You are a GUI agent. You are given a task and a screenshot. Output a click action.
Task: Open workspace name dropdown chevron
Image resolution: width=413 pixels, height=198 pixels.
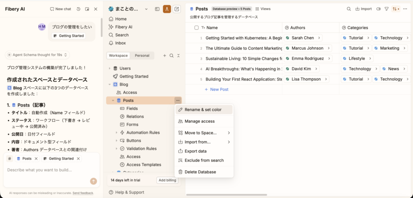tap(146, 9)
